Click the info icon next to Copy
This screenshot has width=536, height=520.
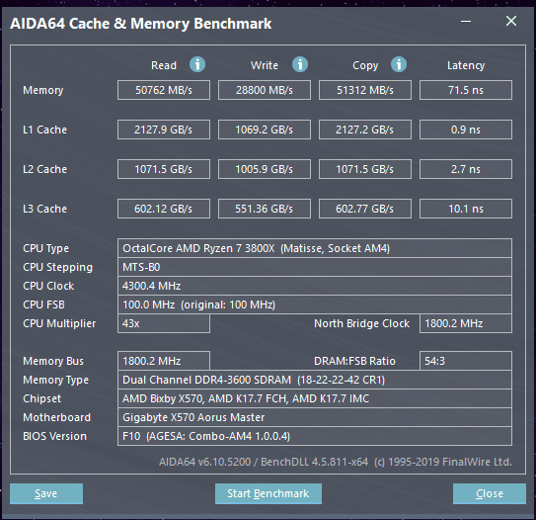click(x=399, y=64)
